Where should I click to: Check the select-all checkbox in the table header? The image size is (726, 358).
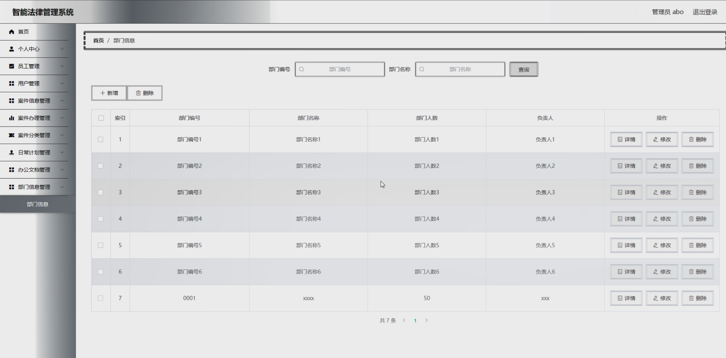click(x=101, y=118)
